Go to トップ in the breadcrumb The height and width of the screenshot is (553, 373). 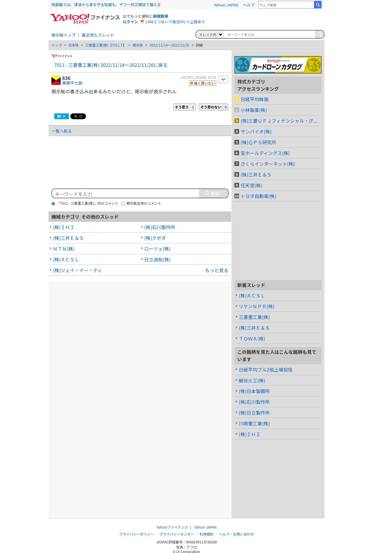coord(57,45)
